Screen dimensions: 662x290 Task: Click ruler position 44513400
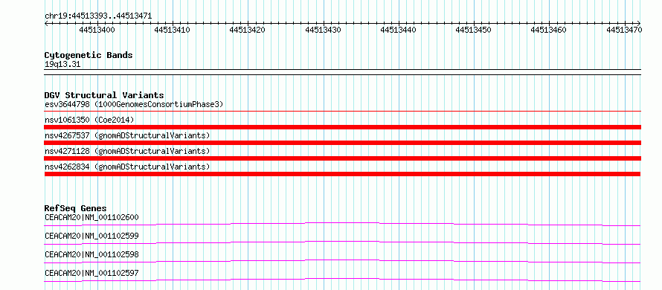coord(97,30)
